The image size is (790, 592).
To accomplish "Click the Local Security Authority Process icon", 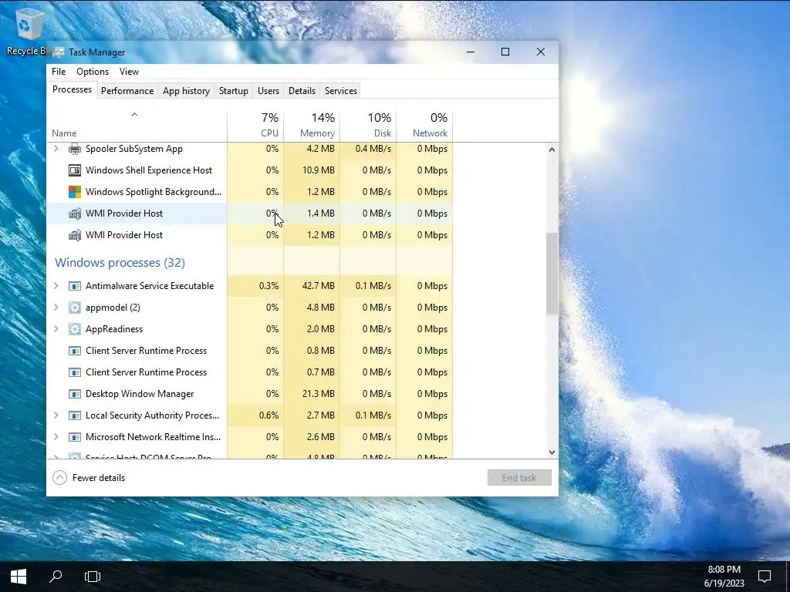I will (75, 415).
